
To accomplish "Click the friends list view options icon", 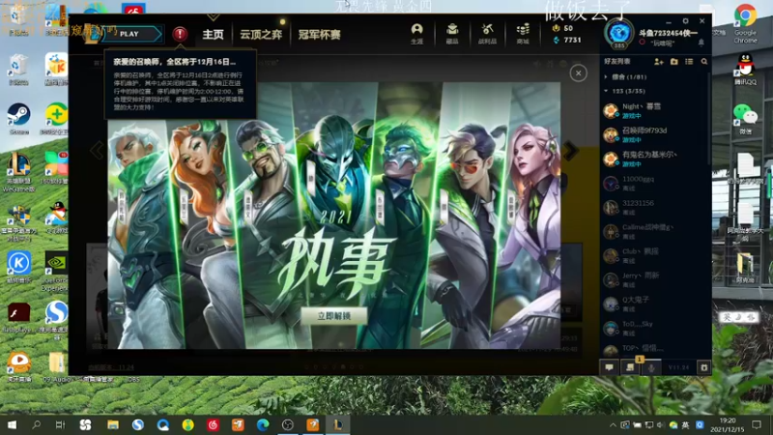I will pos(689,62).
